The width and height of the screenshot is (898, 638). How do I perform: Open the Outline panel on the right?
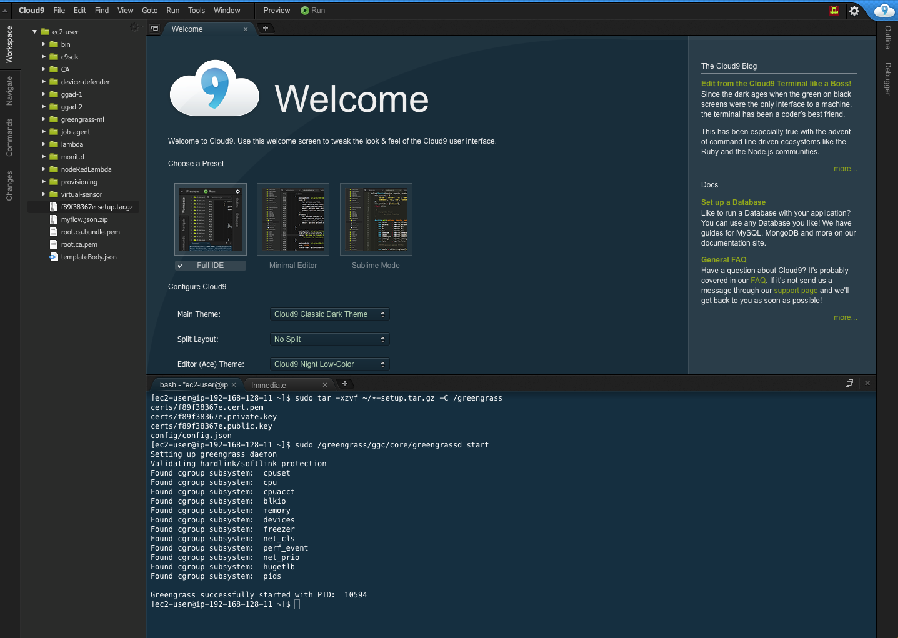[x=887, y=37]
